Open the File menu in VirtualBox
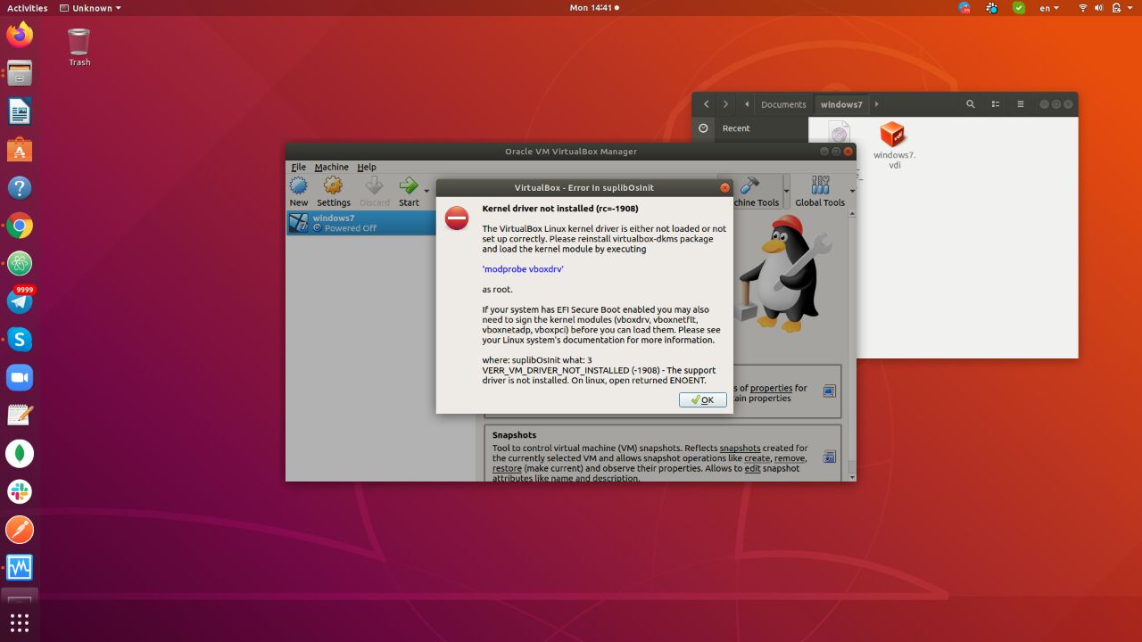This screenshot has height=642, width=1142. pyautogui.click(x=298, y=167)
